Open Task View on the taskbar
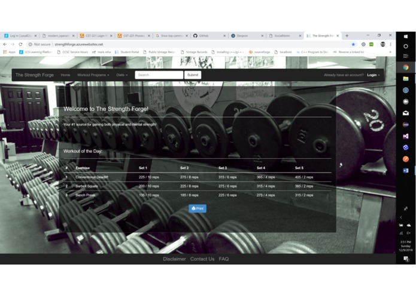416x295 pixels. [x=406, y=56]
